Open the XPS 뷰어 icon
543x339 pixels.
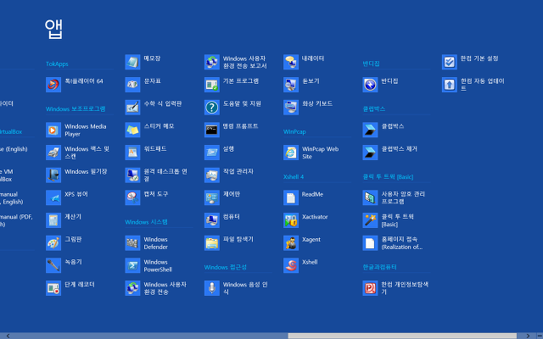pos(53,197)
